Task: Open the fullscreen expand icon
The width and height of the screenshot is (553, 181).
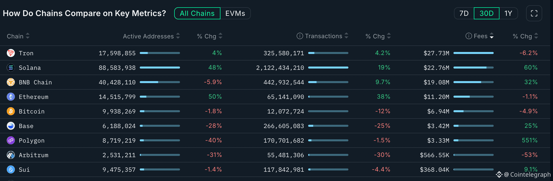Action: coord(534,13)
